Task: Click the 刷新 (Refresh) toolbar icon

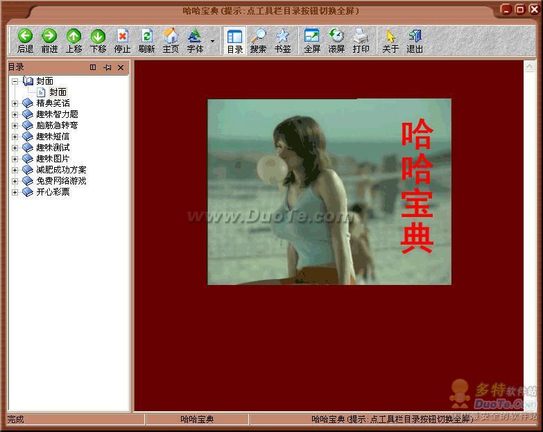Action: pos(146,41)
